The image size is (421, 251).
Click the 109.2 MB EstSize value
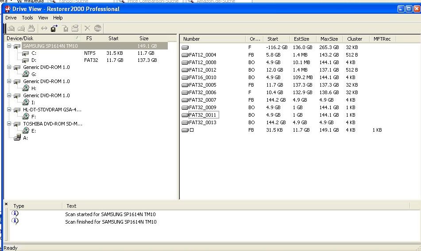(x=303, y=77)
